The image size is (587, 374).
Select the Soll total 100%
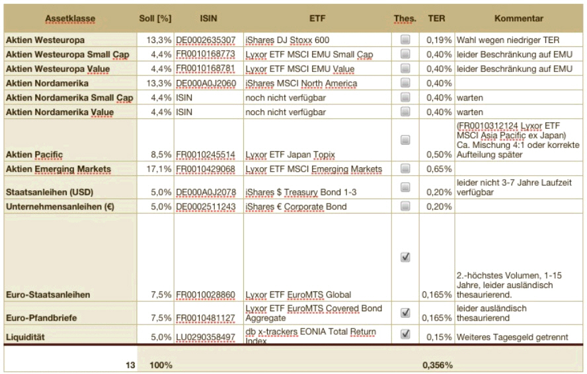point(161,365)
